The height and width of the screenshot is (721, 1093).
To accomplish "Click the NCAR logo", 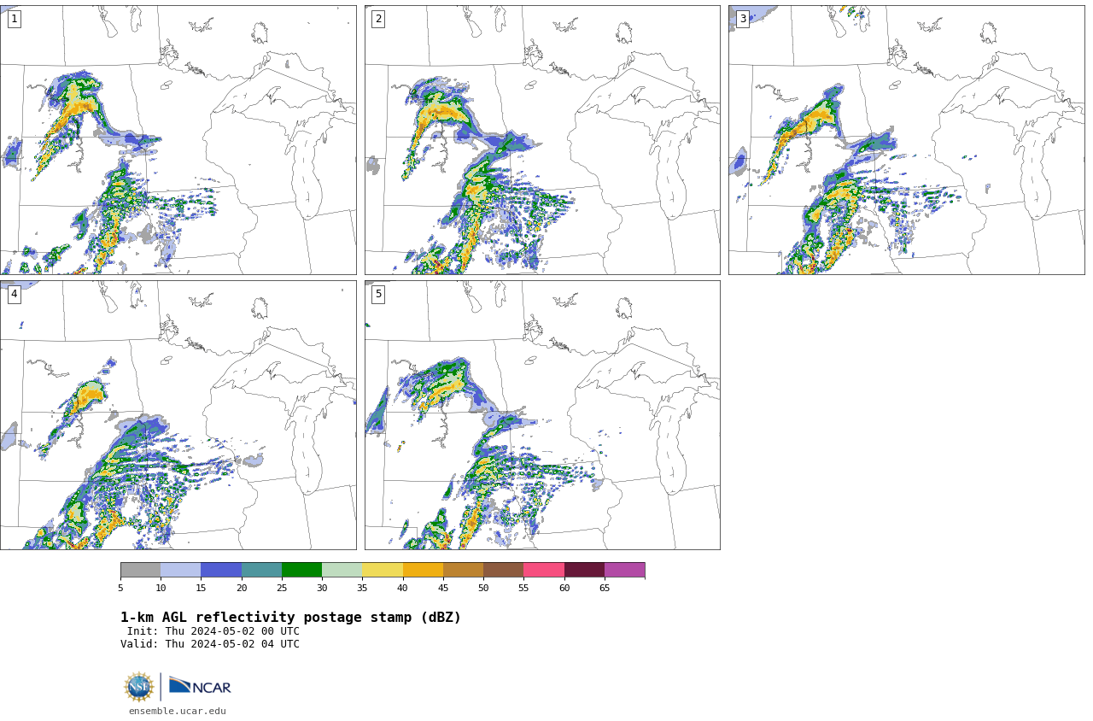I will [x=200, y=686].
